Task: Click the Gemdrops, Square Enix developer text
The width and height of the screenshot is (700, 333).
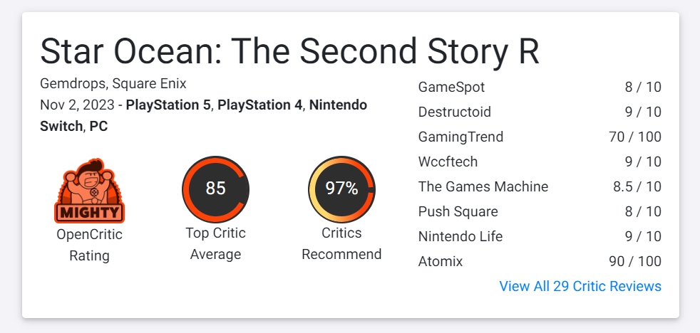Action: tap(113, 84)
